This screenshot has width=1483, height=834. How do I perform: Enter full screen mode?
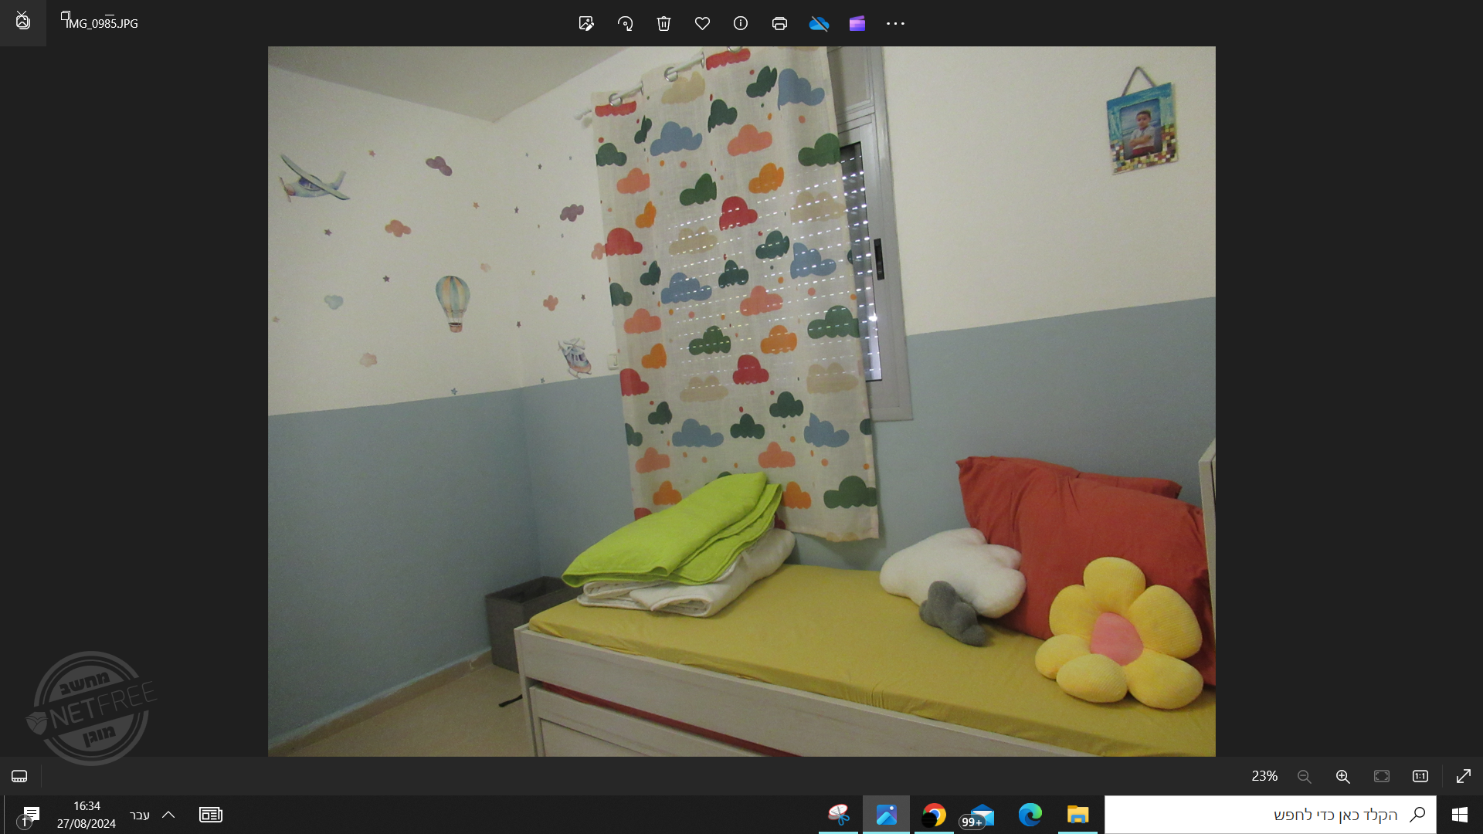tap(1464, 776)
